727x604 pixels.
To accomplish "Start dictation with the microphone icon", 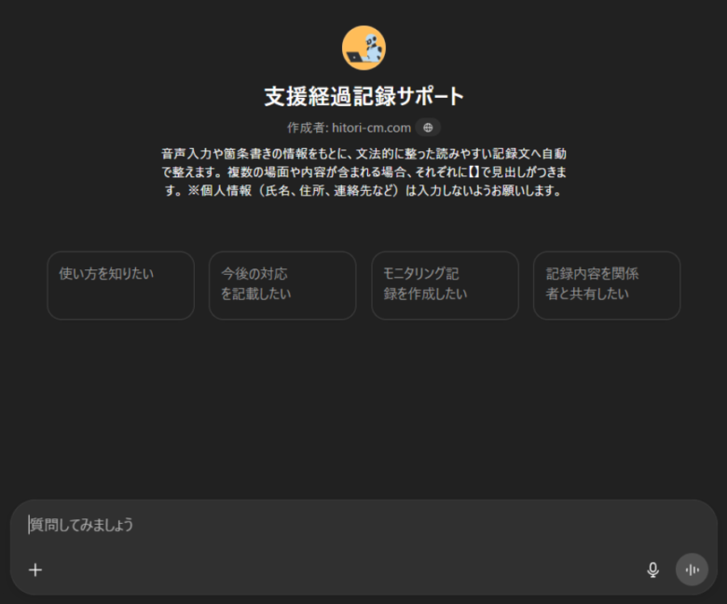I will pos(652,570).
